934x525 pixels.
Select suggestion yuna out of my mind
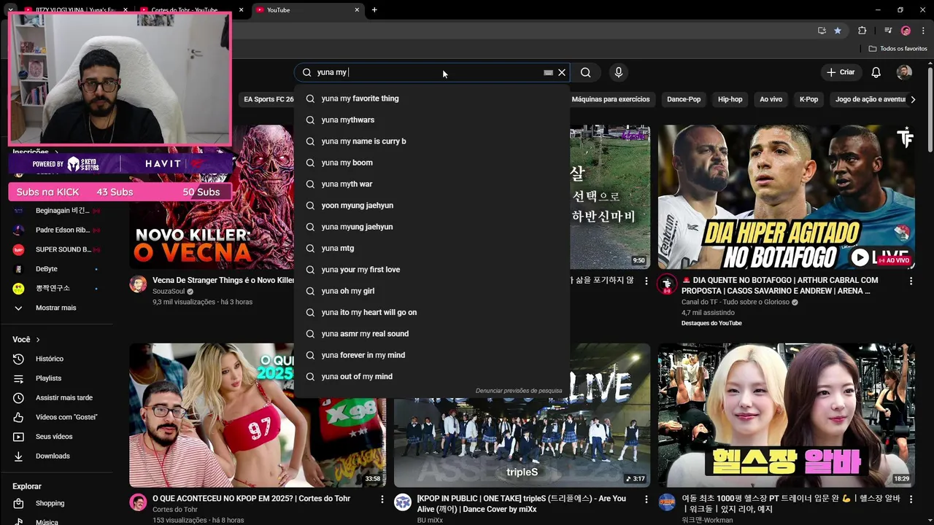coord(432,376)
